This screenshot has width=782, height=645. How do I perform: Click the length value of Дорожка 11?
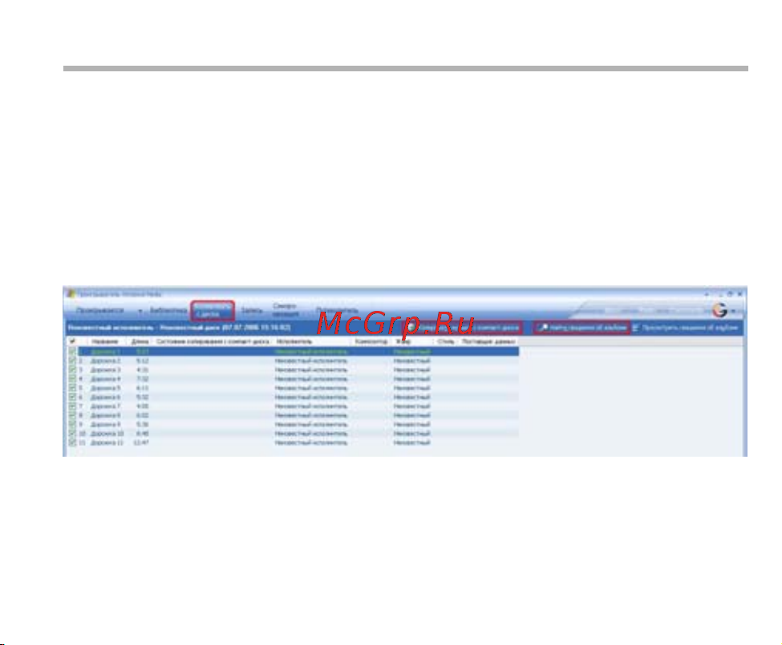click(x=142, y=442)
